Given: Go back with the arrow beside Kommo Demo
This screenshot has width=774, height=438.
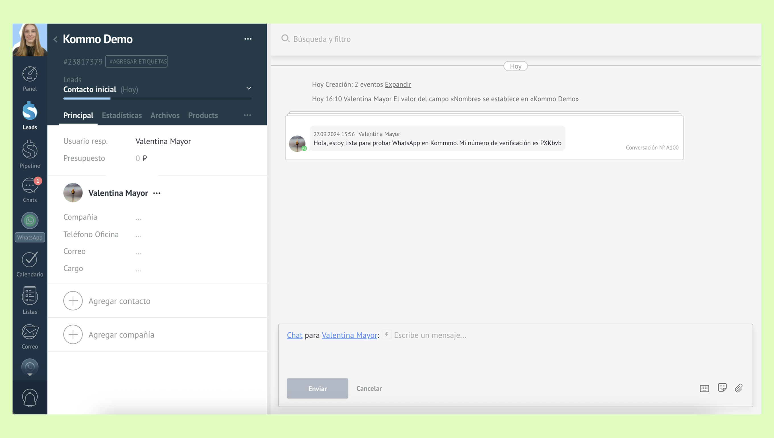Looking at the screenshot, I should pyautogui.click(x=55, y=40).
